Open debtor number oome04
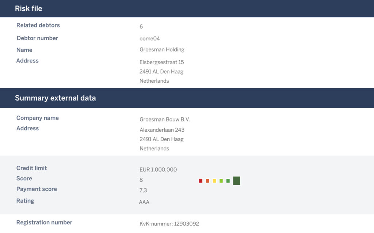374x233 pixels. (150, 38)
